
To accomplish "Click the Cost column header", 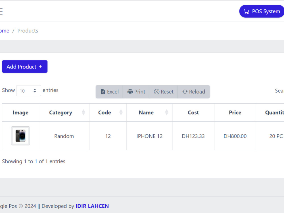I will pos(193,112).
